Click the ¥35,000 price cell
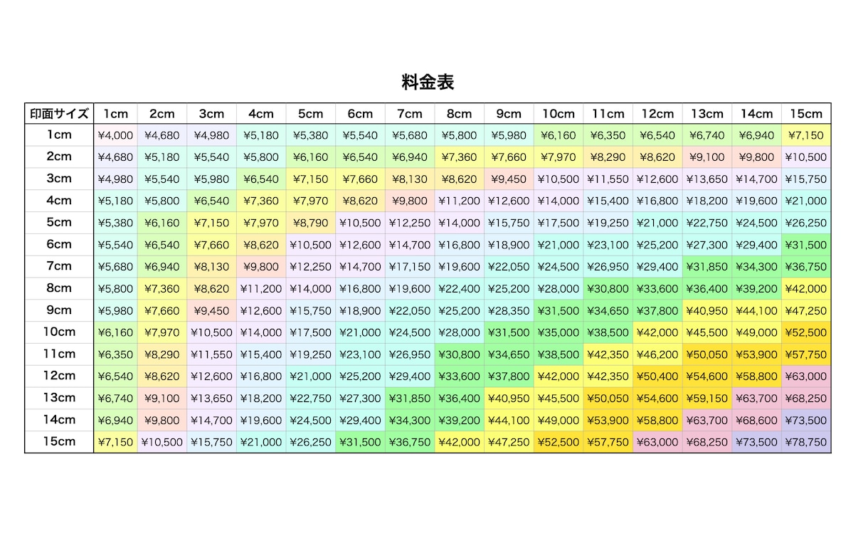The width and height of the screenshot is (868, 543). (x=559, y=332)
